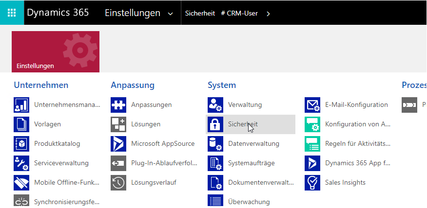Open the Microsoft AppSource icon
This screenshot has height=208, width=427.
[x=118, y=144]
